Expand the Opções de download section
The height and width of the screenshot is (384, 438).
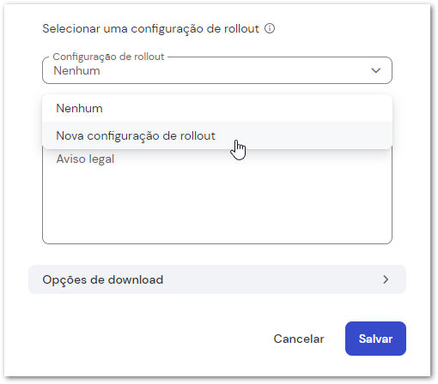pos(217,279)
